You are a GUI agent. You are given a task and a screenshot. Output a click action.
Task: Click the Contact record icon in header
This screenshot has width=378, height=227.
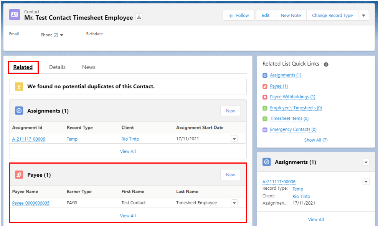pos(15,15)
